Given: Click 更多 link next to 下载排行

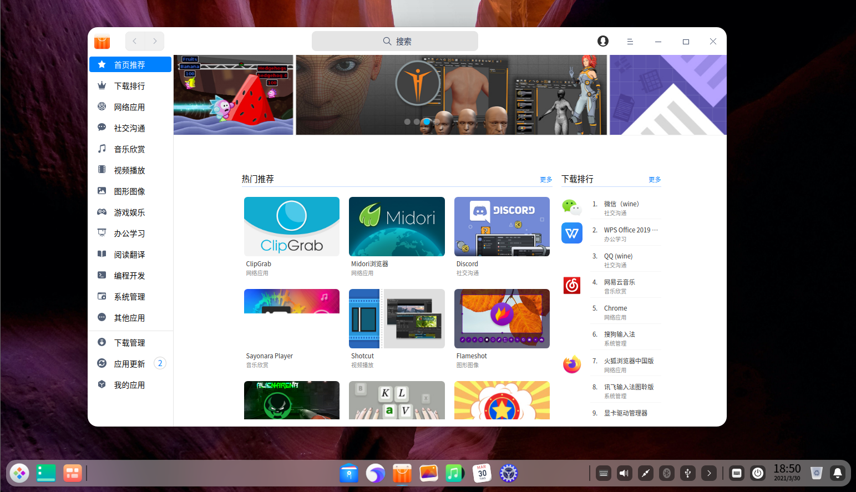Looking at the screenshot, I should [655, 180].
